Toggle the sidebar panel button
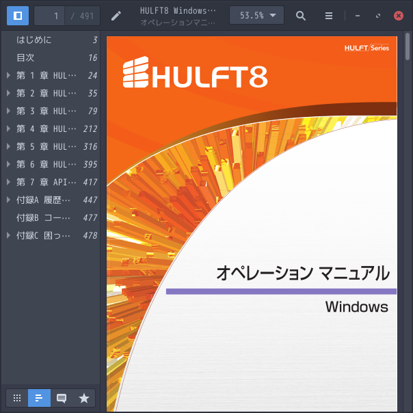413x413 pixels. point(18,16)
